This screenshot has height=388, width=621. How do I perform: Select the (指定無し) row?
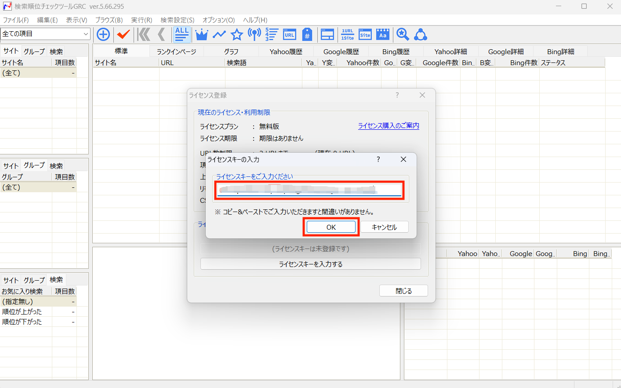[38, 301]
